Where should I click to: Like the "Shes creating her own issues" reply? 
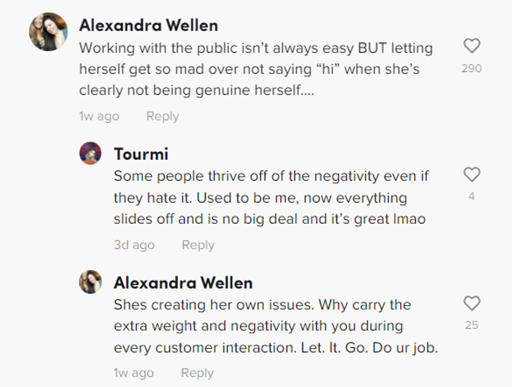click(472, 303)
